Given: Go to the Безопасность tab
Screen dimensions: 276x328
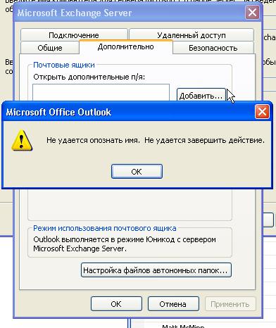Looking at the screenshot, I should tap(213, 48).
